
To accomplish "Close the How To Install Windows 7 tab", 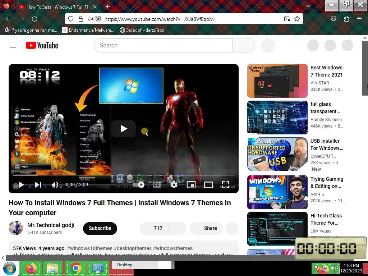I will pyautogui.click(x=95, y=7).
